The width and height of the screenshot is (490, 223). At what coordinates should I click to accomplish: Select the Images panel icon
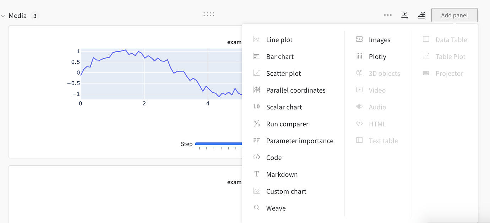point(359,39)
